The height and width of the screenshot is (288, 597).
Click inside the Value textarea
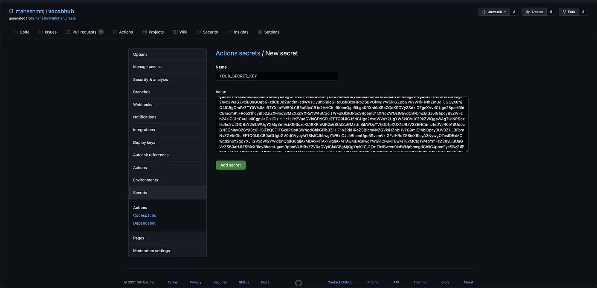pos(342,124)
